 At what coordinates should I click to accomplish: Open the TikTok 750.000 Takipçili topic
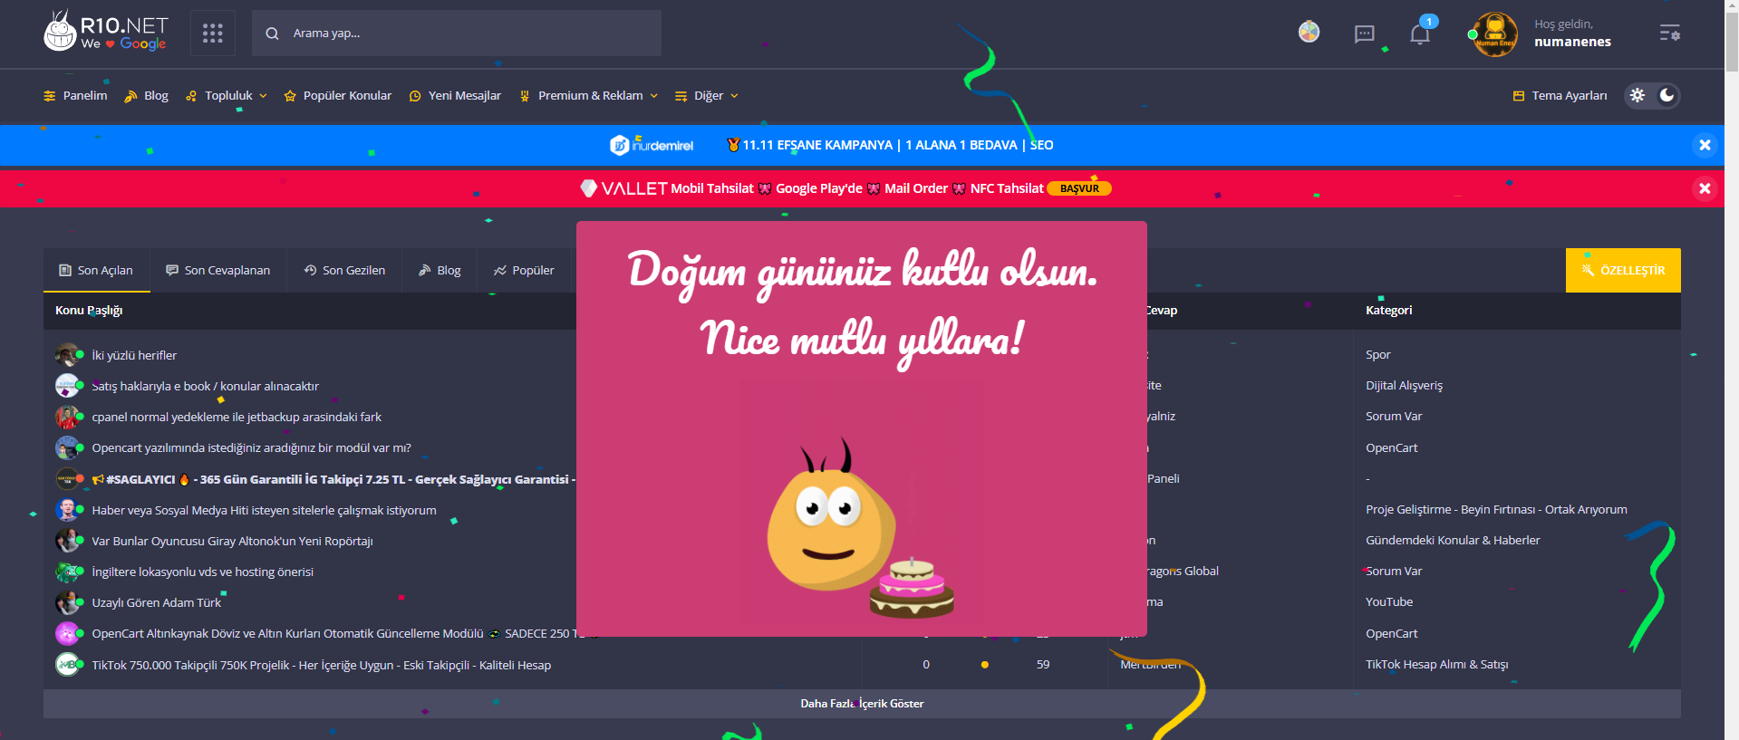pos(322,665)
